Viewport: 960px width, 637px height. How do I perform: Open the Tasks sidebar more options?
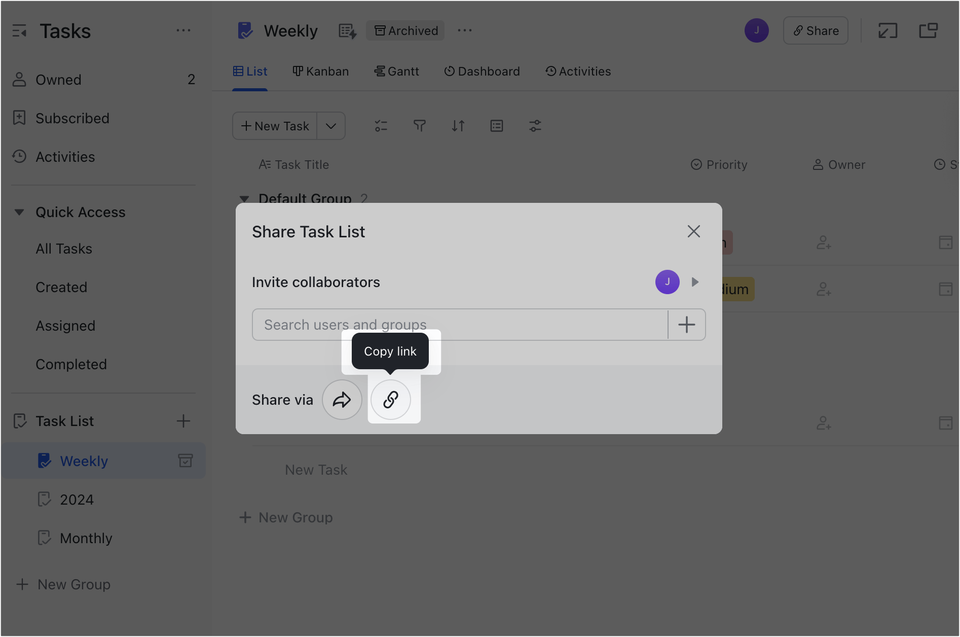tap(183, 30)
